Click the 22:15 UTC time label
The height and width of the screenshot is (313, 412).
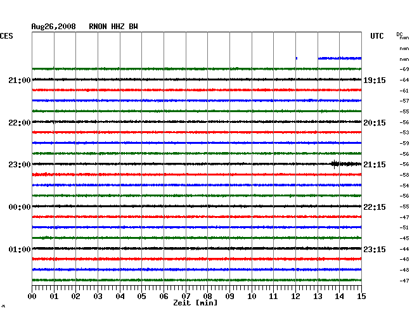pyautogui.click(x=375, y=207)
